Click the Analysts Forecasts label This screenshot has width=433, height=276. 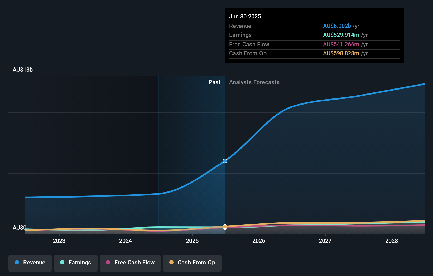click(254, 82)
